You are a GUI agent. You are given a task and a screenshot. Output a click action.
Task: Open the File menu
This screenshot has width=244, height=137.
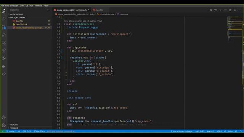click(2, 6)
